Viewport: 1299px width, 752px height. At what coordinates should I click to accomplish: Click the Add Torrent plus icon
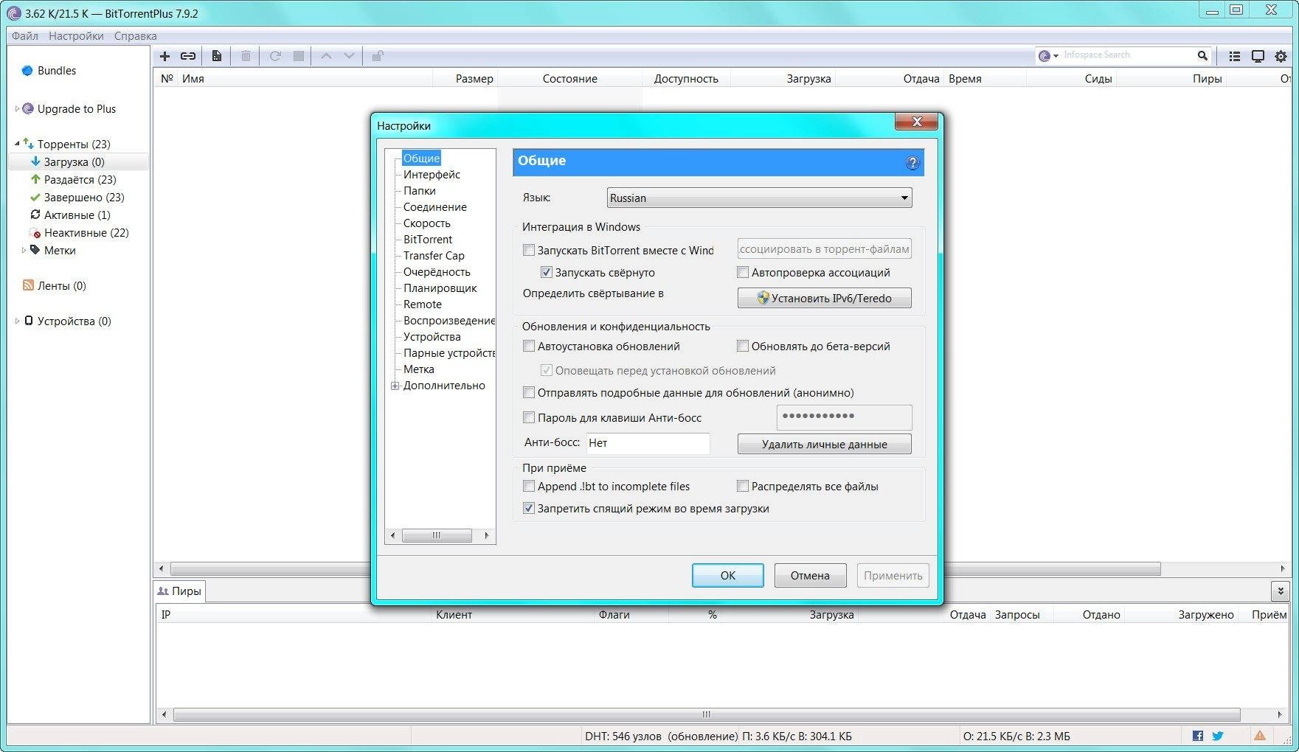pos(164,56)
